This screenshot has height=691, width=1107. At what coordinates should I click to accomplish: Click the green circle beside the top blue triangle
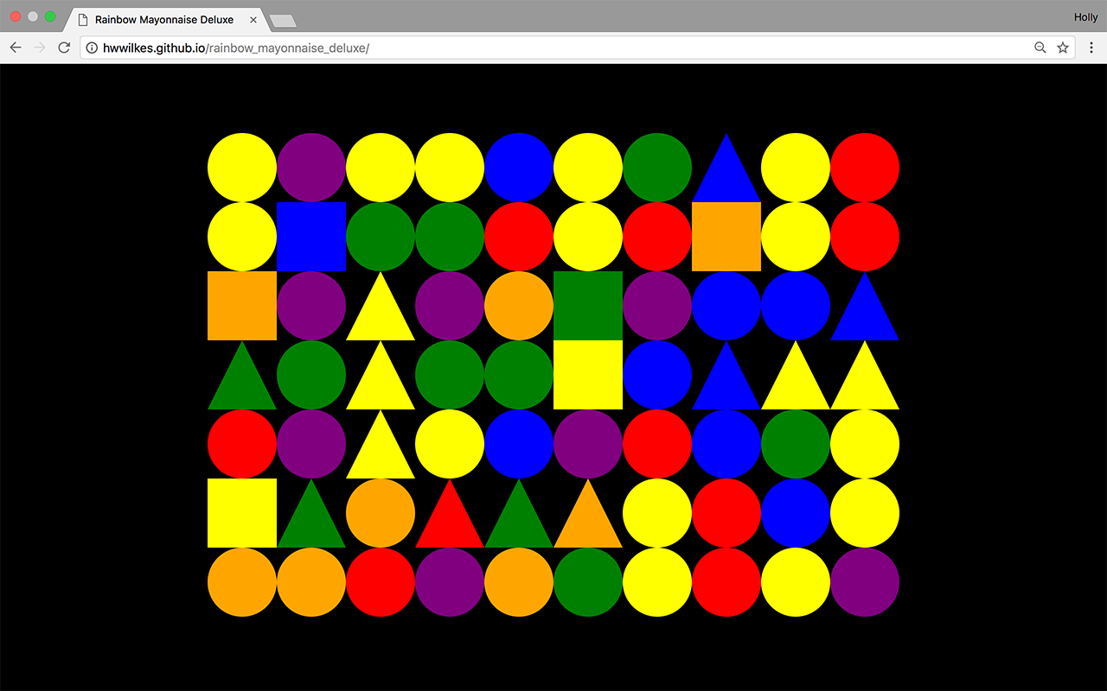pyautogui.click(x=657, y=168)
